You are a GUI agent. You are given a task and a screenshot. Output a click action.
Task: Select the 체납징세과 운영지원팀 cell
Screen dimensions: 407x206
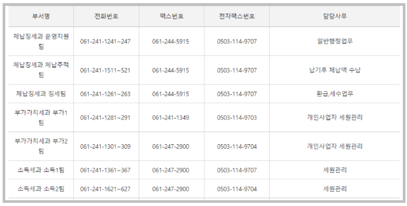point(41,41)
